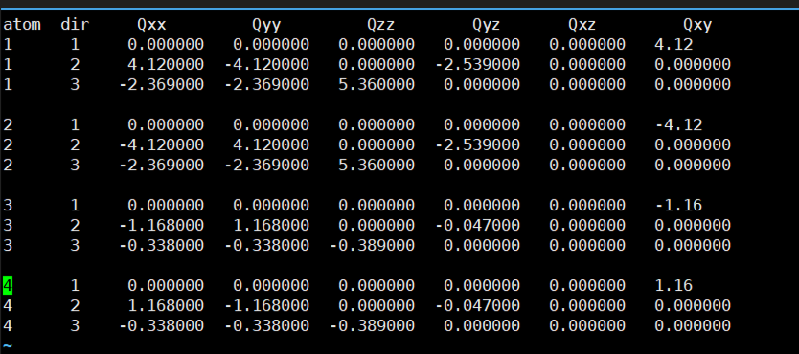Click the "Qxz" column header
Screen dimensions: 799x354
(x=582, y=25)
